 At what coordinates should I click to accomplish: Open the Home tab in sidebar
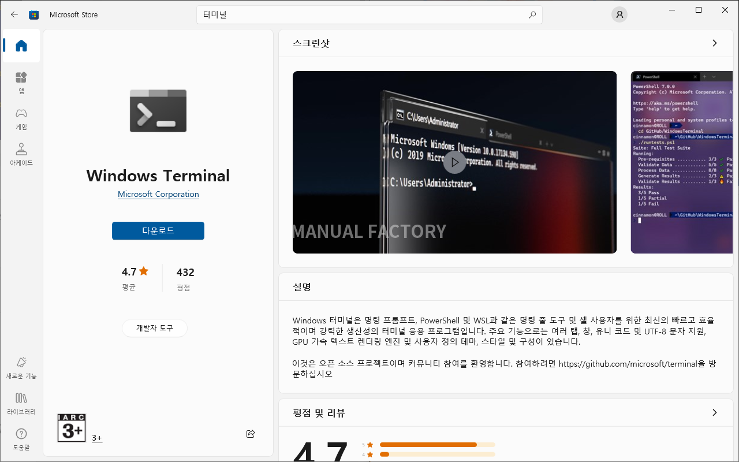tap(21, 46)
